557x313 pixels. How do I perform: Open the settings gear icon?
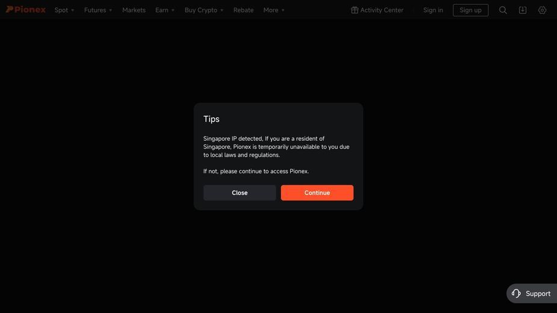pos(542,10)
